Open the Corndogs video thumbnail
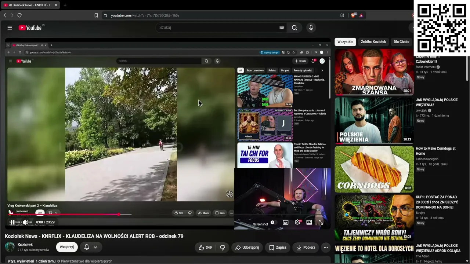The width and height of the screenshot is (470, 264). (374, 169)
